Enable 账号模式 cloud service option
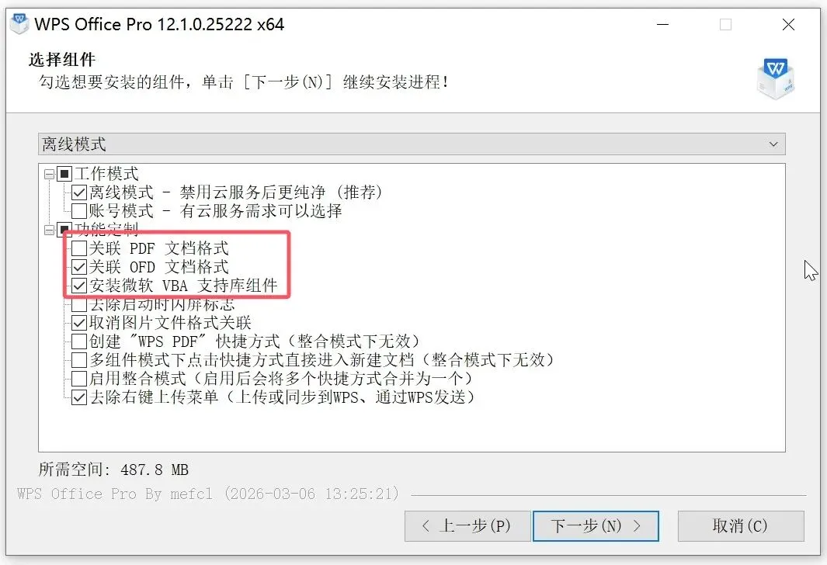Screen dimensions: 827x565 click(x=79, y=211)
